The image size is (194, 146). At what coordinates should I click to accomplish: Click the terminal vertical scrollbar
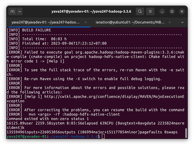click(186, 133)
